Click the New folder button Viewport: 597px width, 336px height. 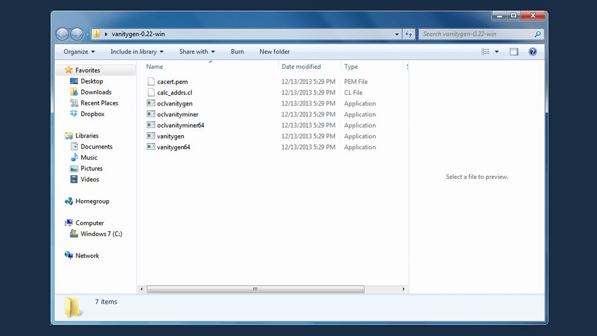pos(274,52)
